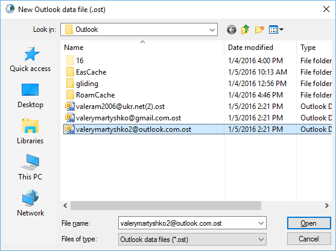336x251 pixels.
Task: Open Libraries in the places bar
Action: coord(30,131)
